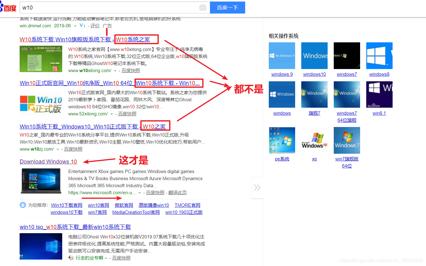The width and height of the screenshot is (426, 266).
Task: Open Win10正式版官网 result title
Action: pyautogui.click(x=110, y=83)
